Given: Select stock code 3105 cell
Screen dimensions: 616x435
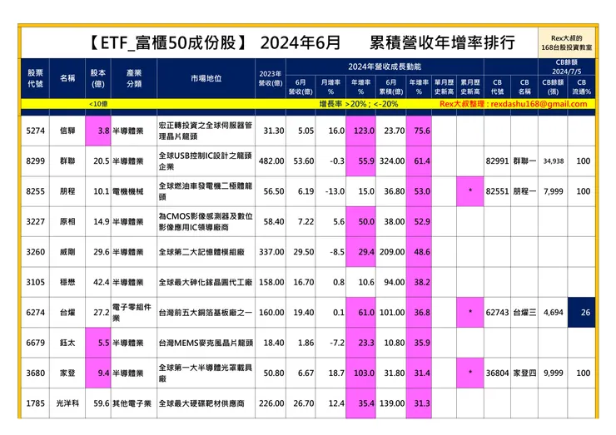Looking at the screenshot, I should [35, 282].
